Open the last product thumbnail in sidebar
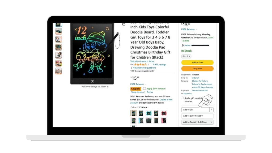 (x=59, y=71)
